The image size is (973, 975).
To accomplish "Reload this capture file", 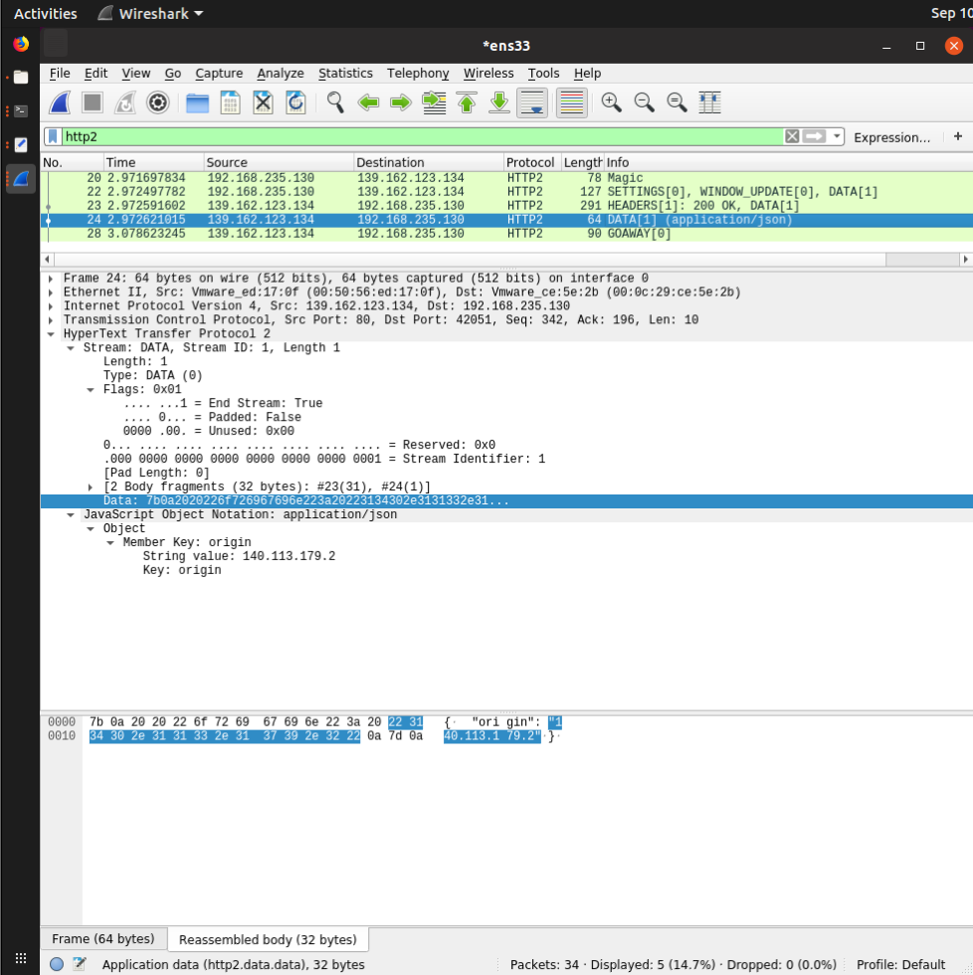I will (x=295, y=102).
